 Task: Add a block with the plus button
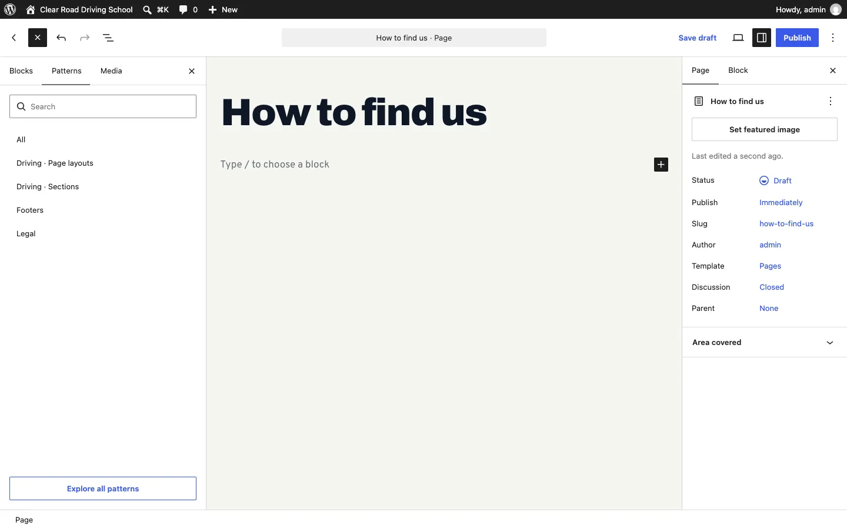661,165
